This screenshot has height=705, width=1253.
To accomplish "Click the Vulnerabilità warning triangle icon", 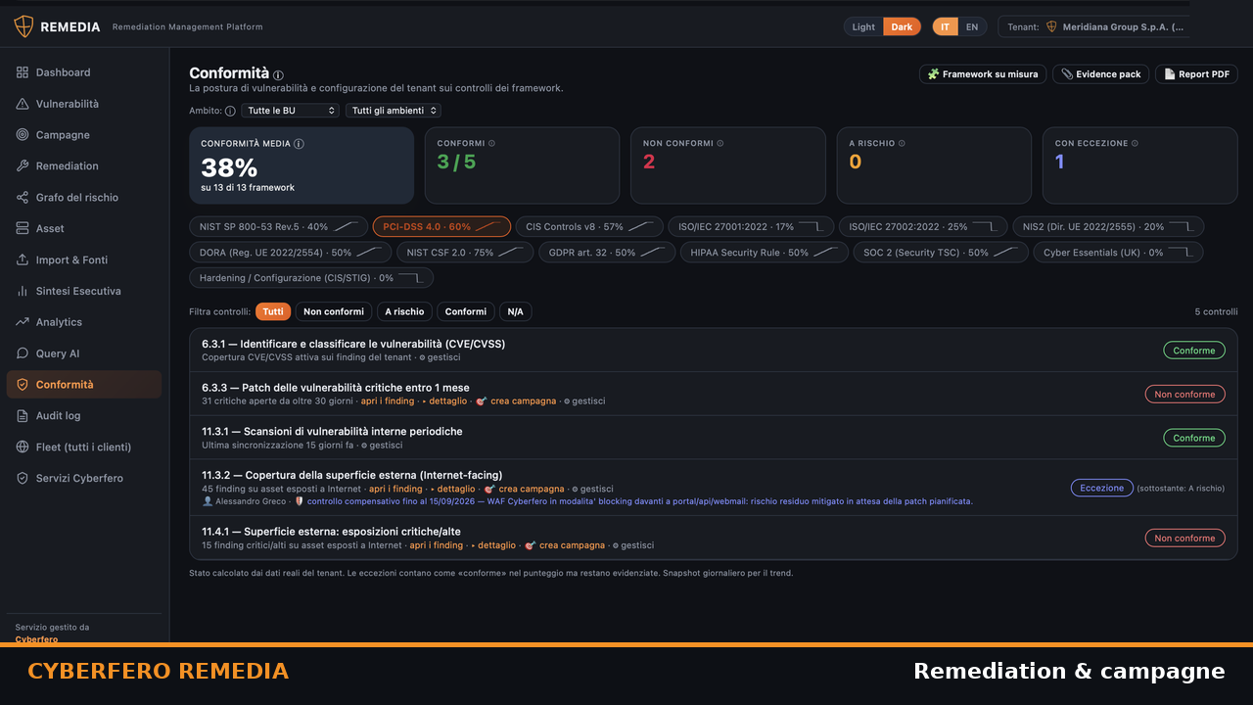I will (23, 104).
